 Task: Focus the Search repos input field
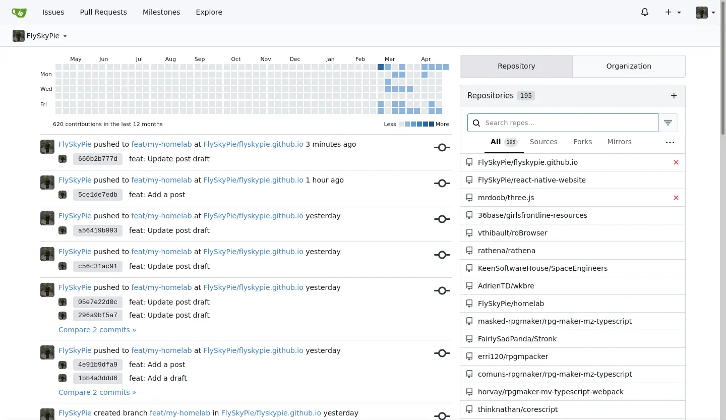coord(563,123)
